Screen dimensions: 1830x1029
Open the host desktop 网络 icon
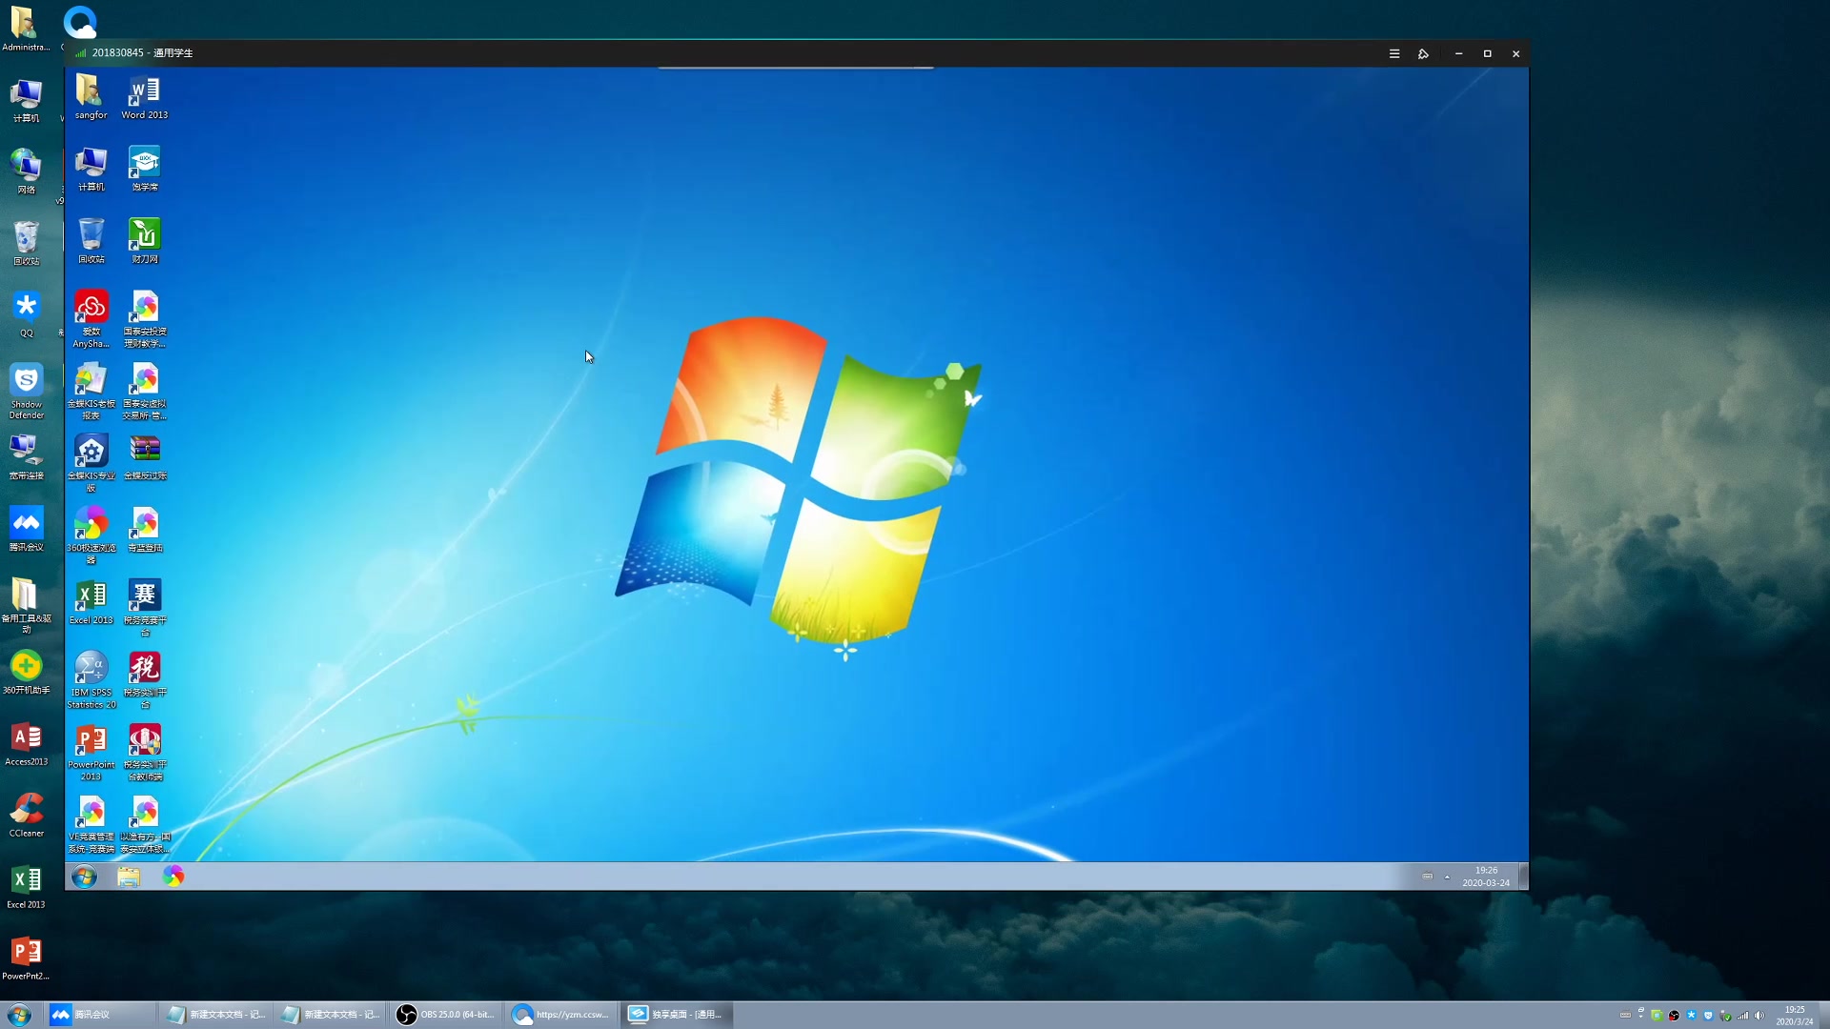coord(27,171)
